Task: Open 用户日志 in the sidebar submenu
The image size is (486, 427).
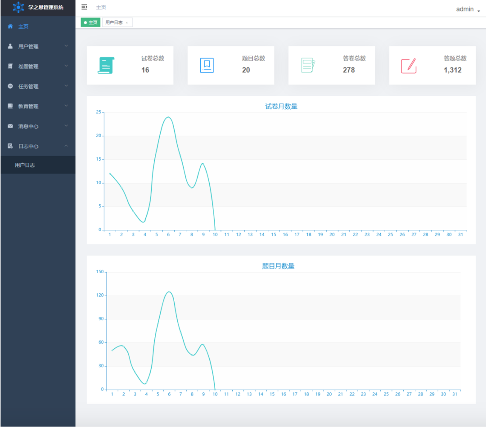Action: (x=25, y=165)
